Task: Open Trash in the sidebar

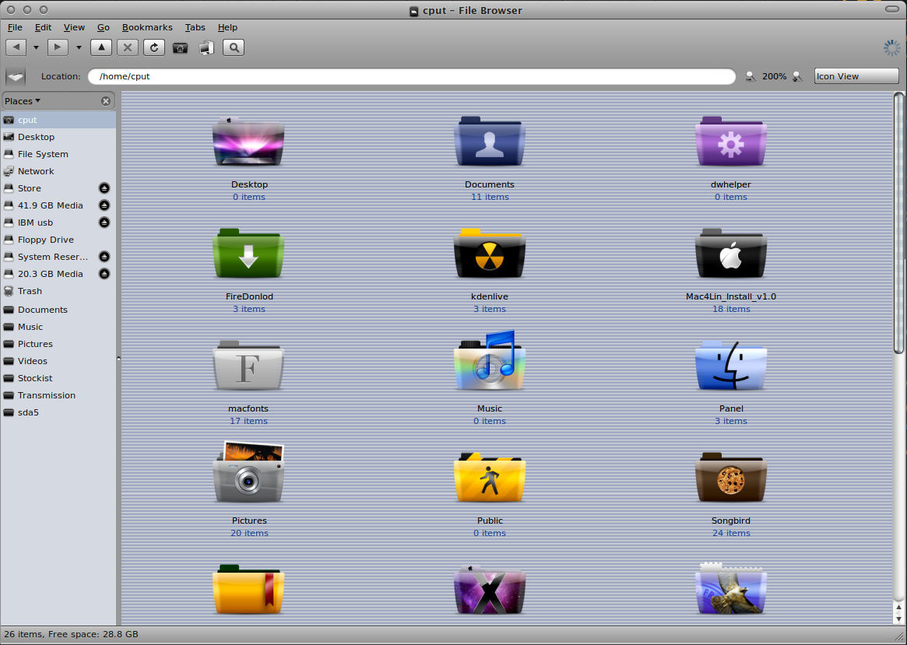Action: click(x=58, y=291)
